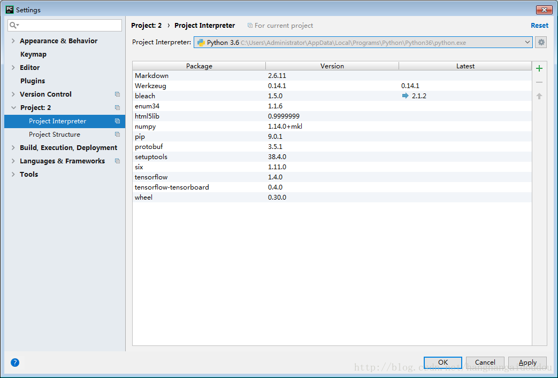
Task: Click copy icon beside Project Structure
Action: (118, 135)
